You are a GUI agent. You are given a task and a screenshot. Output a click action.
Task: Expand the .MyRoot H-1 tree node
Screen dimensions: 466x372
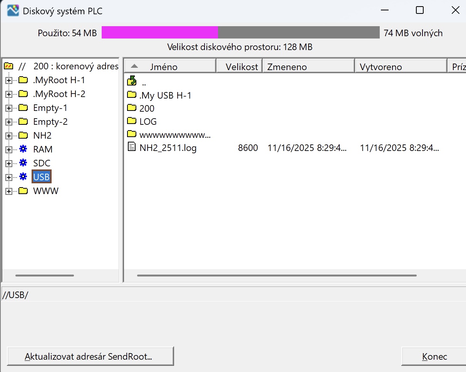[8, 80]
